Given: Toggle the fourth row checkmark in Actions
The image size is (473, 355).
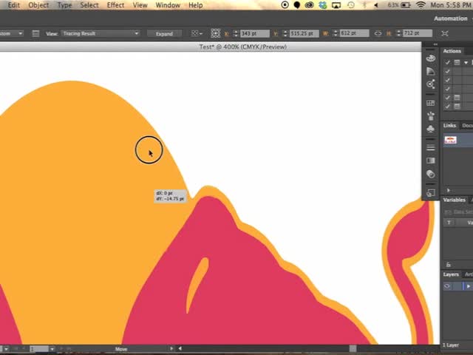Looking at the screenshot, I should [447, 89].
